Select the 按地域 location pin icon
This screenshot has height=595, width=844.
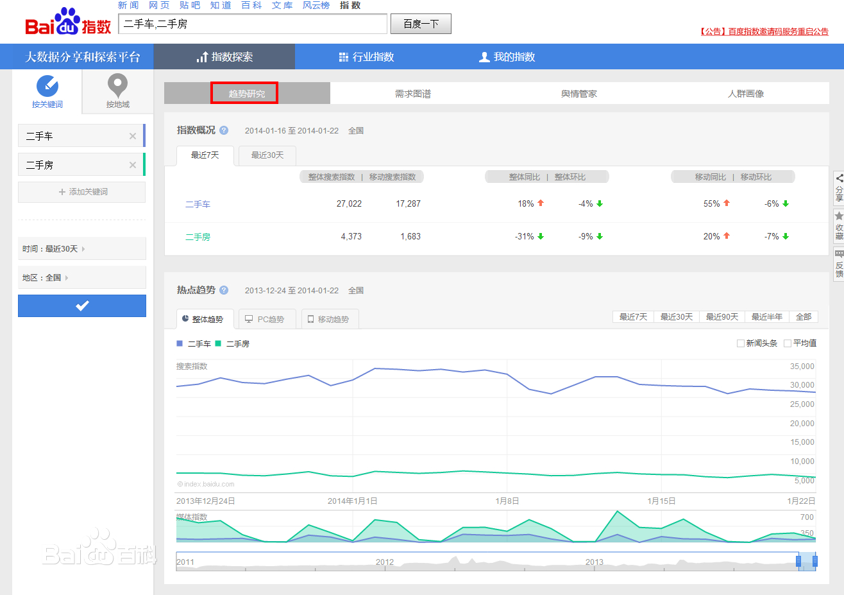click(x=117, y=85)
